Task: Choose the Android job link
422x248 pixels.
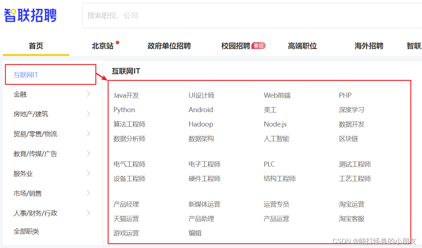Action: [201, 110]
